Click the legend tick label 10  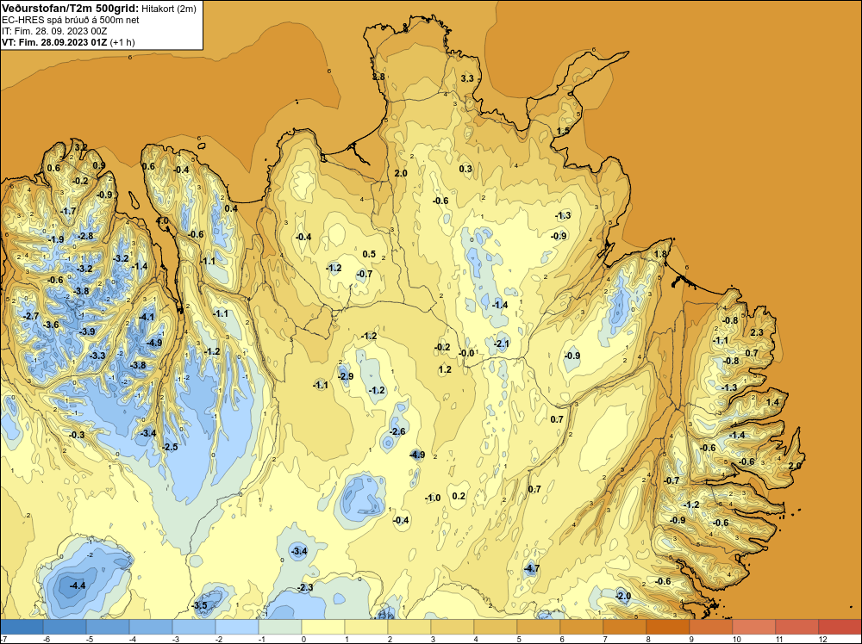[737, 639]
